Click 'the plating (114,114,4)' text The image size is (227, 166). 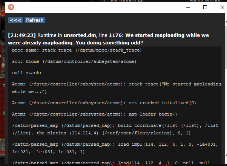[x=67, y=133]
